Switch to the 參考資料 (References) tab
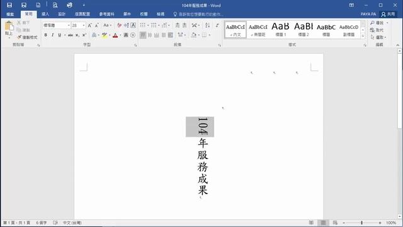Image resolution: width=403 pixels, height=227 pixels. point(106,14)
